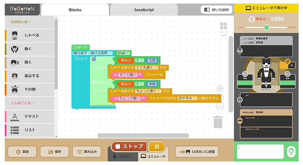Screen dimensions: 303x165
Task: Click the workspace horizontal scrollbar
Action: pos(143,136)
